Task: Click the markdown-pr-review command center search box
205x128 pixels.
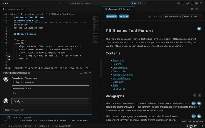Action: (x=99, y=3)
